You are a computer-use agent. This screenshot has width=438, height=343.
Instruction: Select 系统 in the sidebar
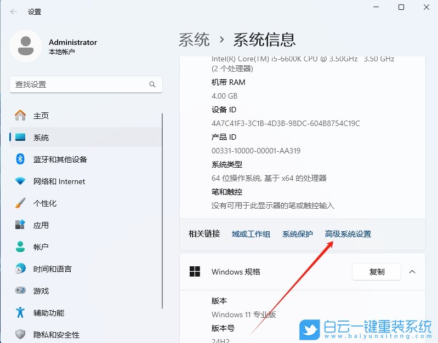pyautogui.click(x=86, y=137)
